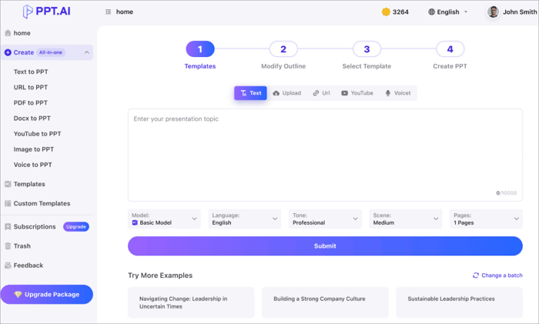
Task: Open YouTube to PPT
Action: tap(38, 134)
